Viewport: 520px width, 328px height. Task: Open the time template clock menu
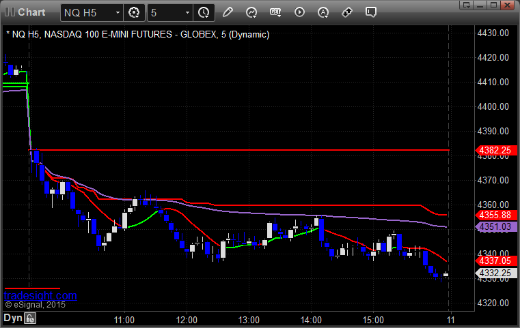[204, 13]
